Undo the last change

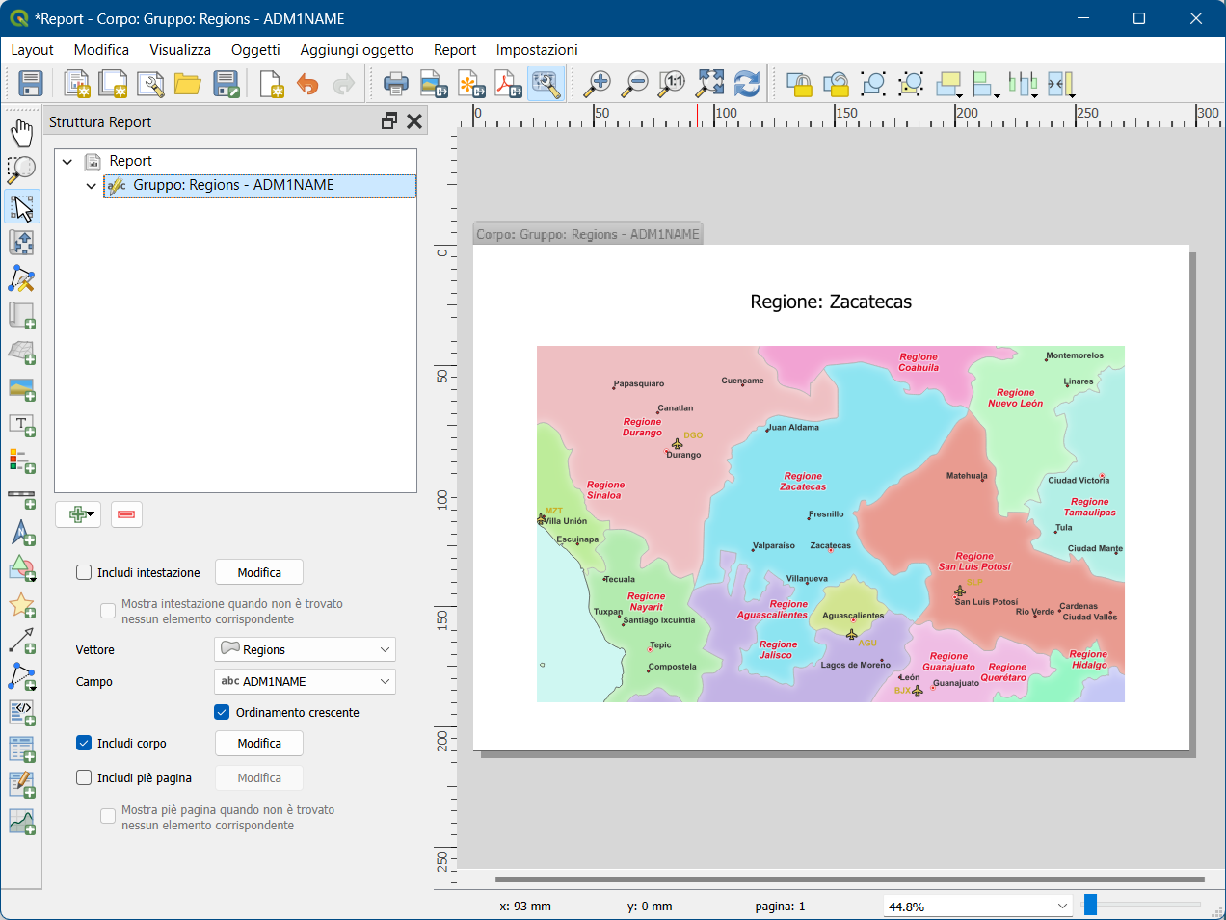pyautogui.click(x=307, y=84)
